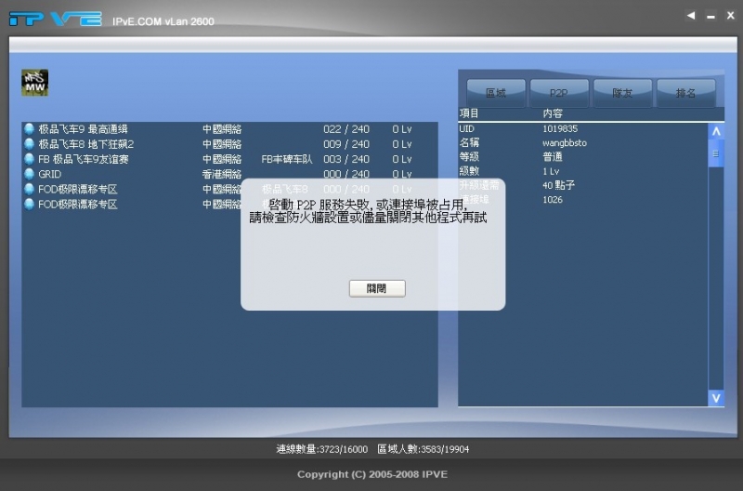
Task: Minimize the IPVE window
Action: (710, 17)
